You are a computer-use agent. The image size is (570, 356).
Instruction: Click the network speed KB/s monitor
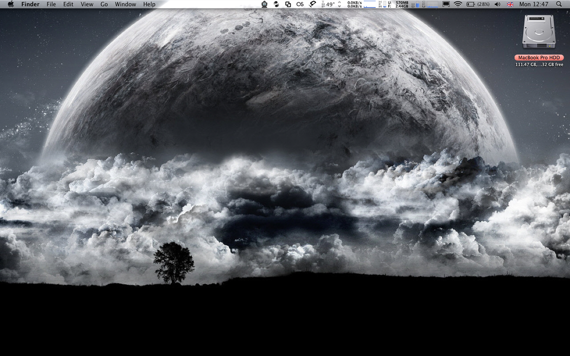pos(361,4)
